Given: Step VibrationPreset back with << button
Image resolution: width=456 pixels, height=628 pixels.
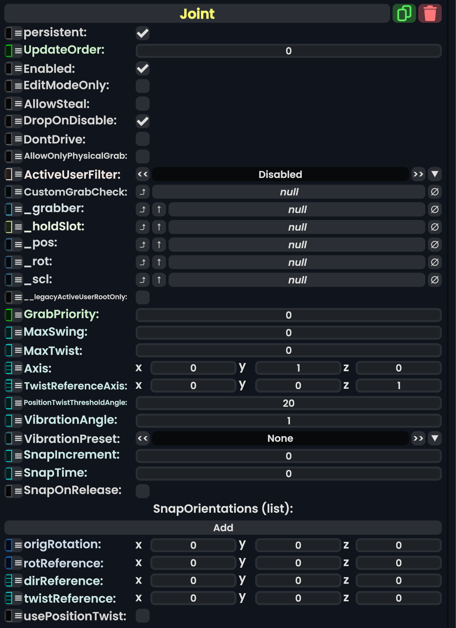Looking at the screenshot, I should click(142, 438).
